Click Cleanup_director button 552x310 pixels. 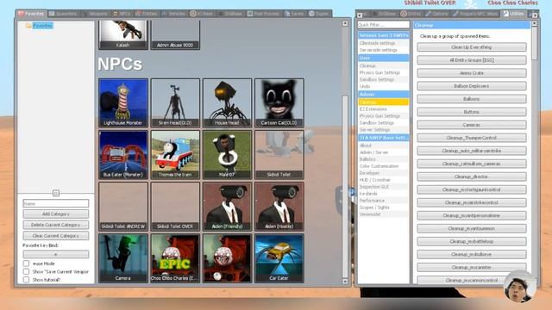pyautogui.click(x=472, y=177)
